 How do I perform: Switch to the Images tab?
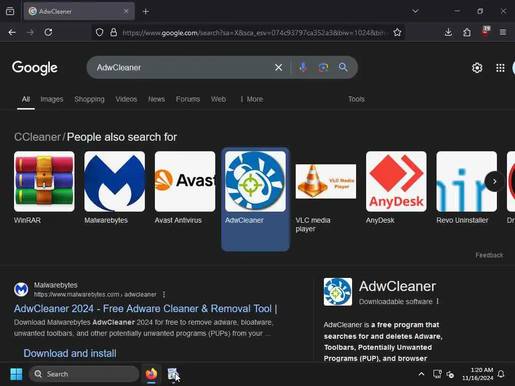[x=52, y=99]
